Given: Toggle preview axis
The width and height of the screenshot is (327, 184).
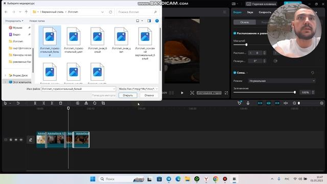Looking at the screenshot, I should pos(286,103).
